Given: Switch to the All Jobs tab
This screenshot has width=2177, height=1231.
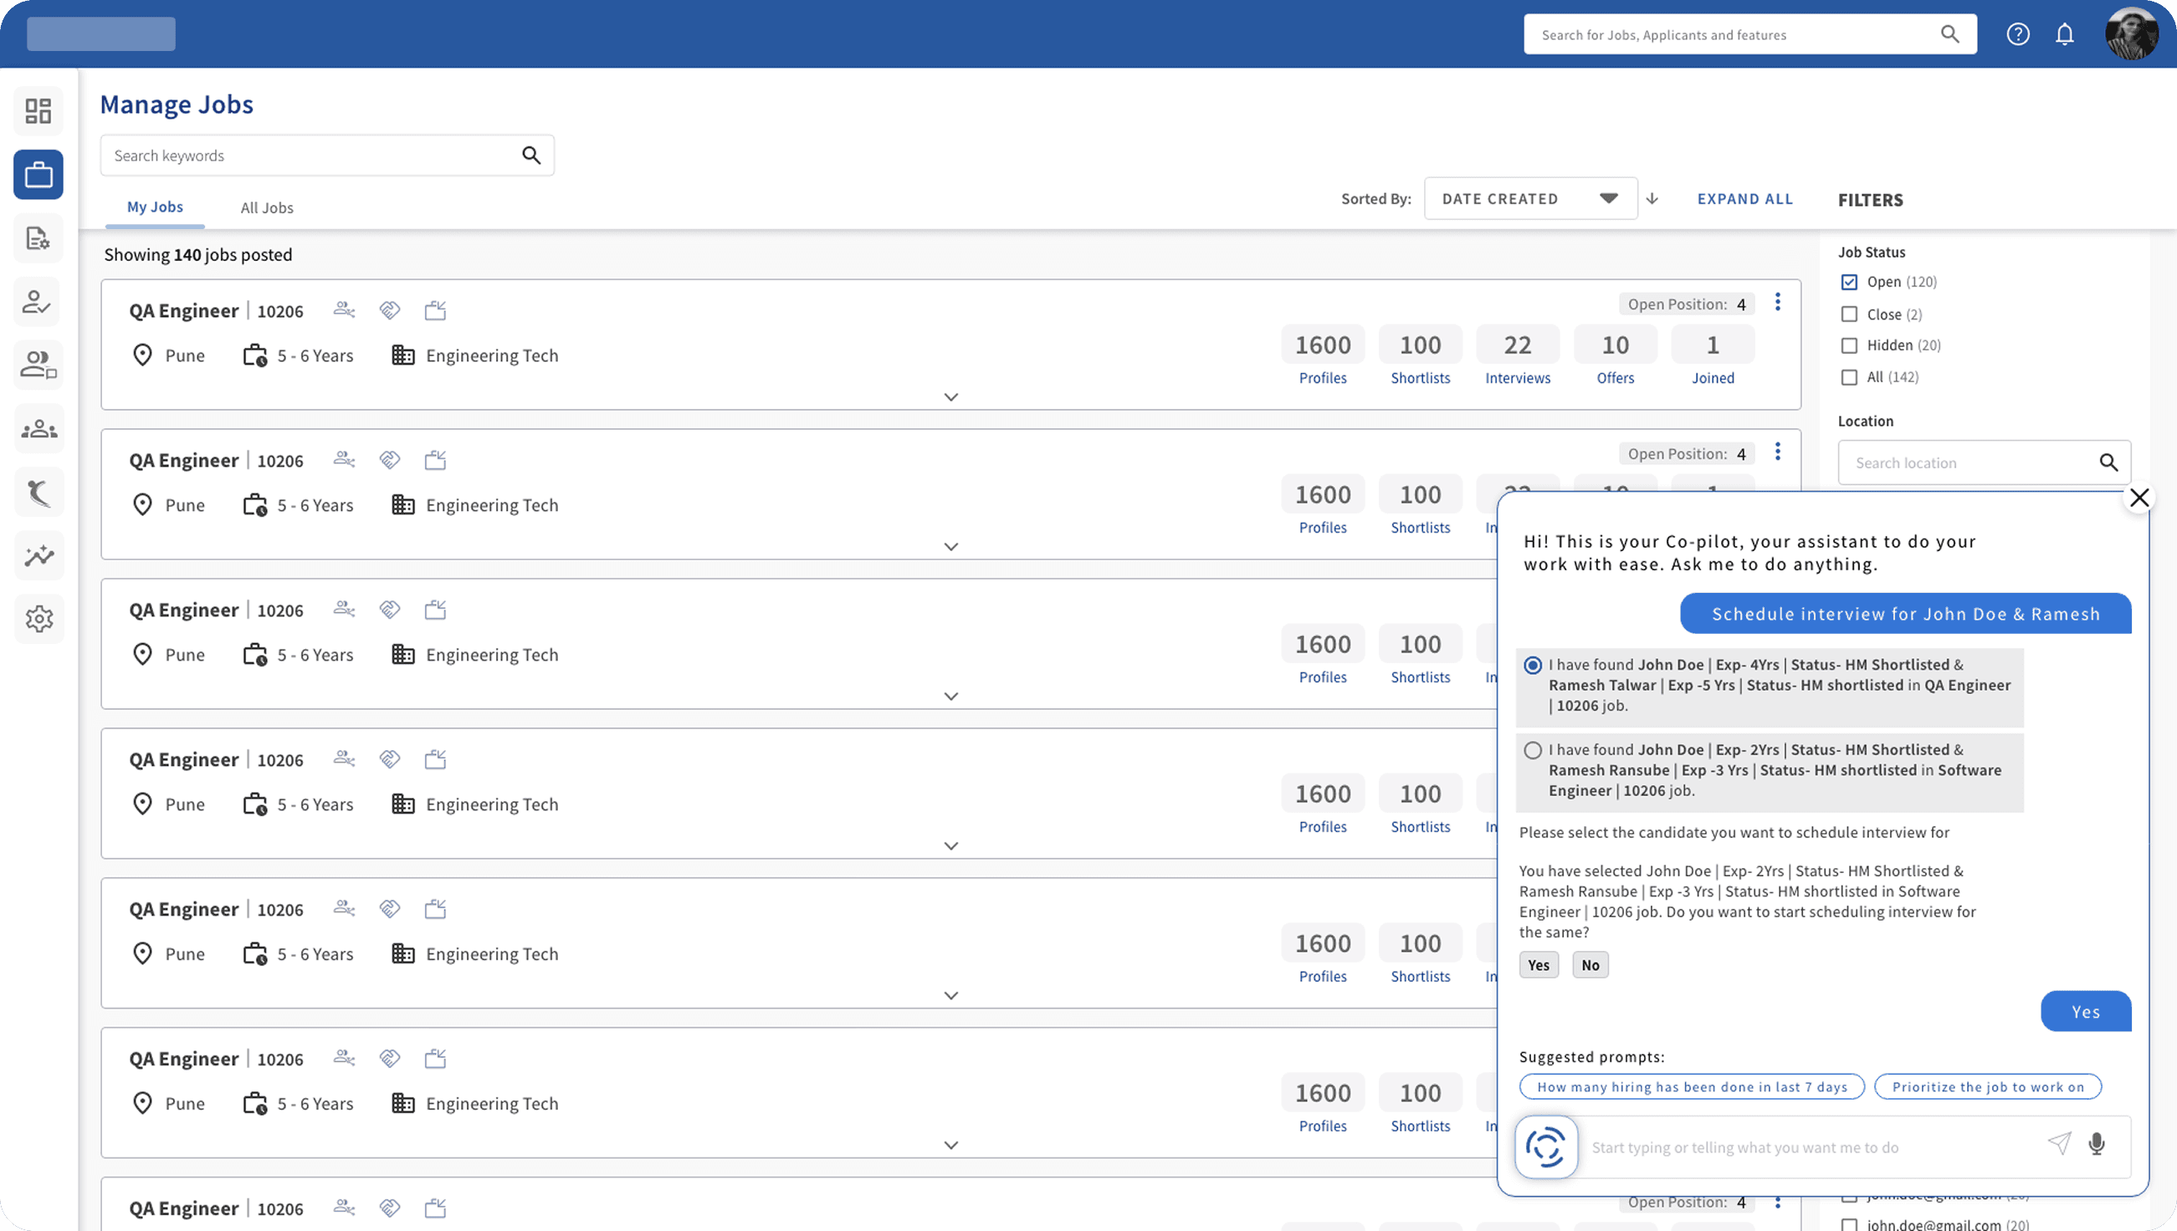Looking at the screenshot, I should [266, 208].
